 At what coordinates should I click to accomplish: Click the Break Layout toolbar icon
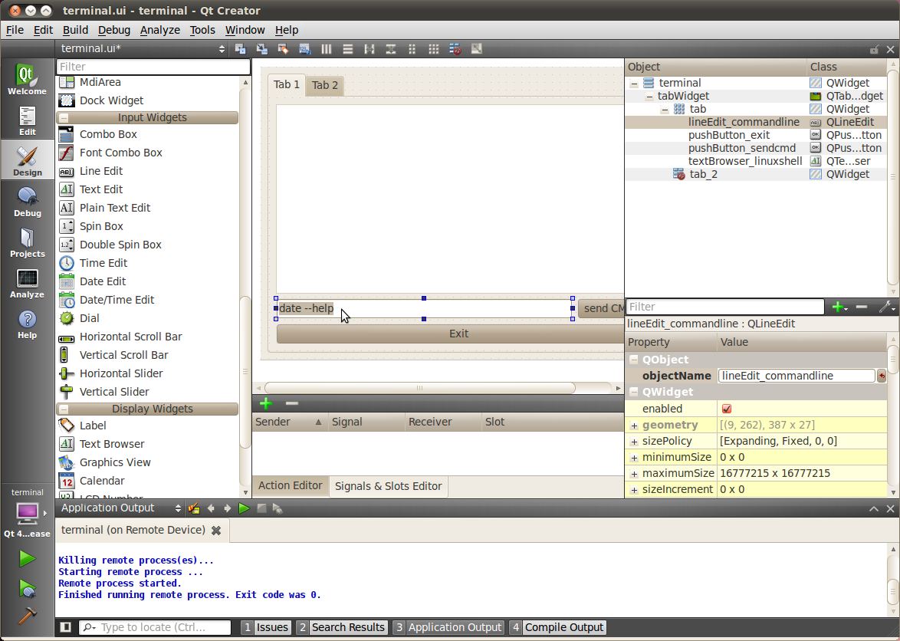tap(455, 49)
